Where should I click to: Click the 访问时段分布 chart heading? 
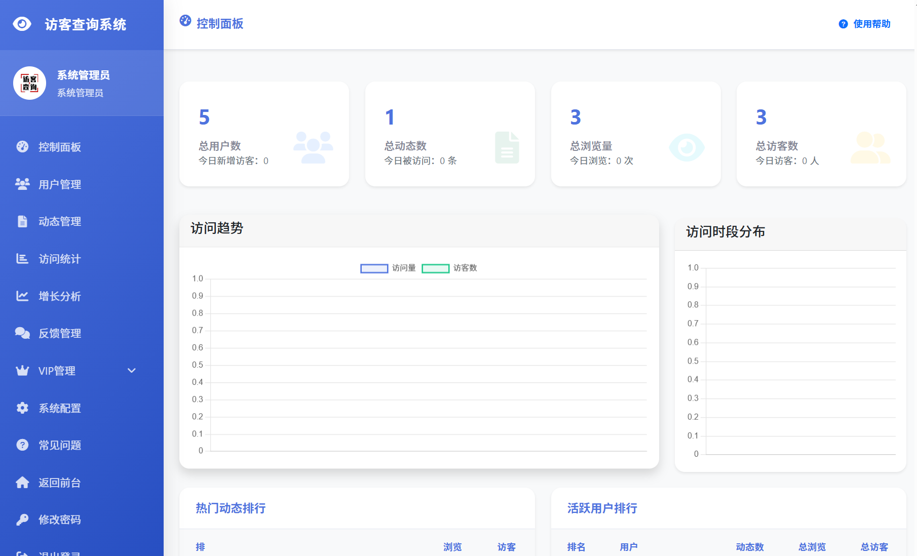point(725,231)
